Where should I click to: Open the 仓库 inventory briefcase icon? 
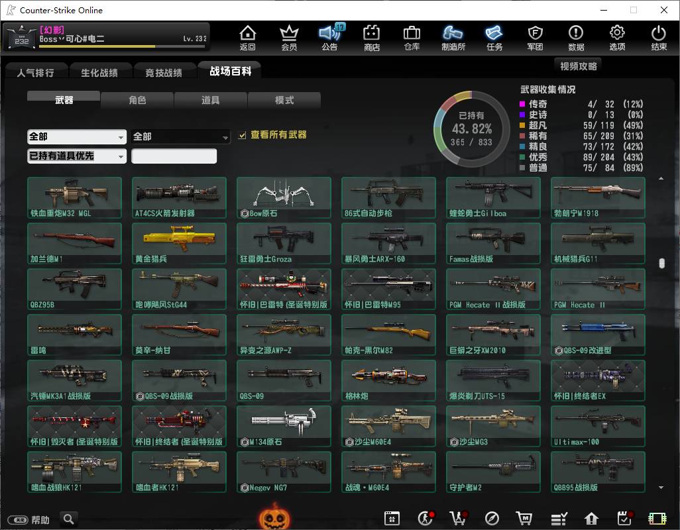click(412, 33)
